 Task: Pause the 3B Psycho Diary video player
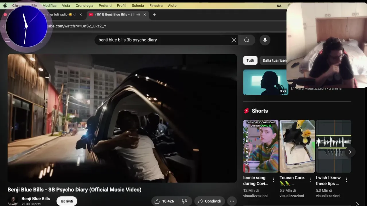(122, 118)
